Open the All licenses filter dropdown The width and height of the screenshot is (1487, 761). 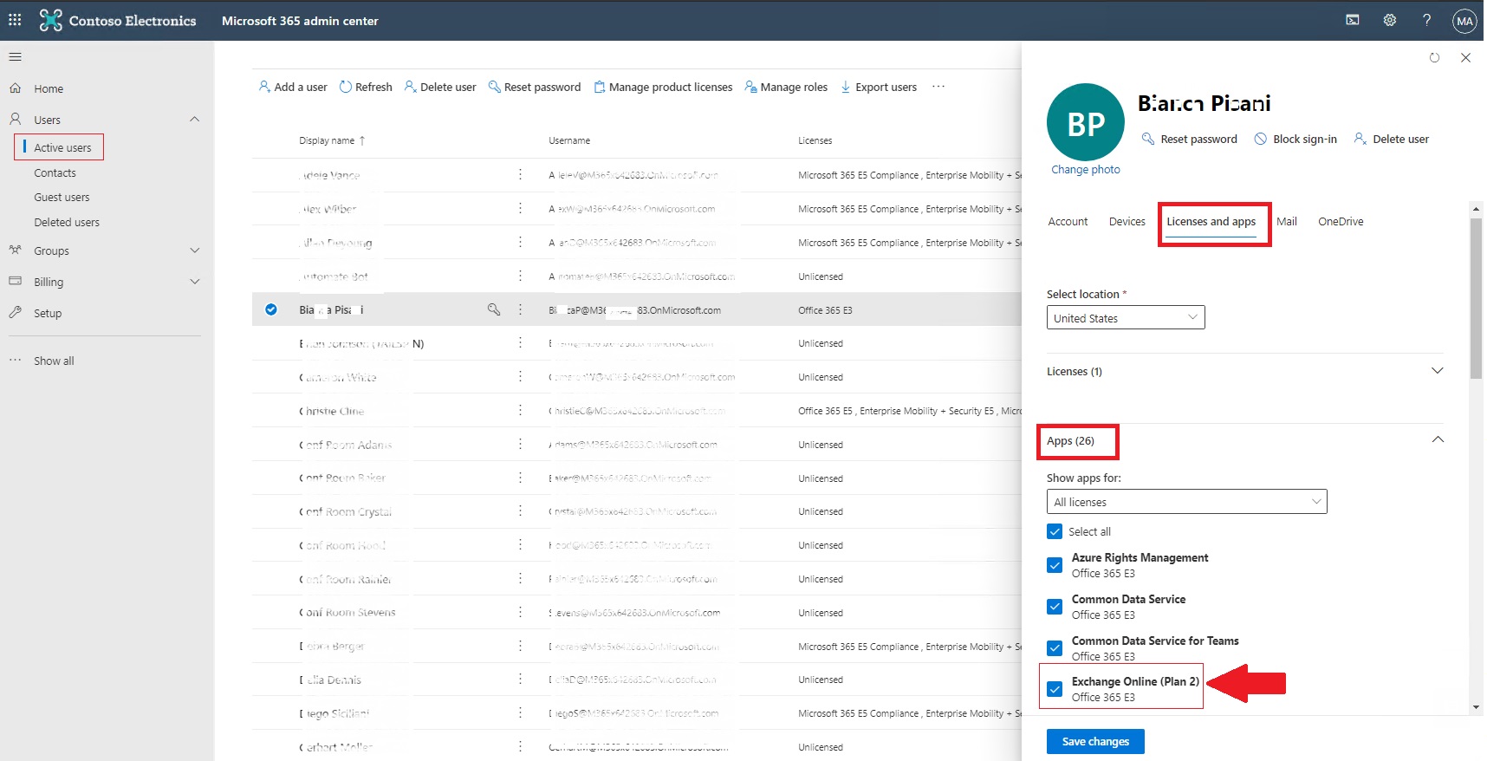point(1186,502)
